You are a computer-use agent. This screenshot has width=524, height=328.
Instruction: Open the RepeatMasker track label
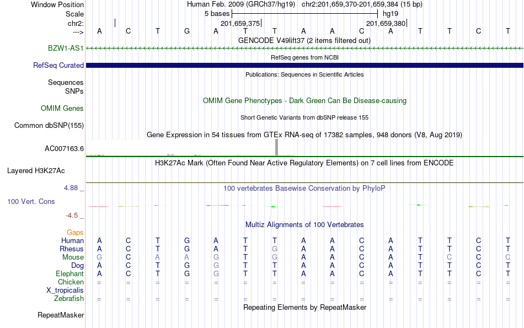[61, 315]
